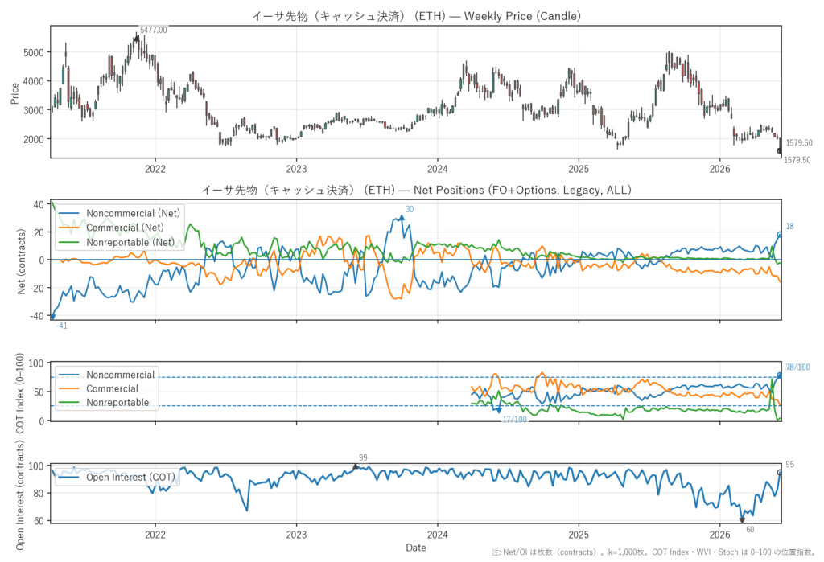
Task: Click the Net (contracts) y-axis label
Action: point(21,261)
